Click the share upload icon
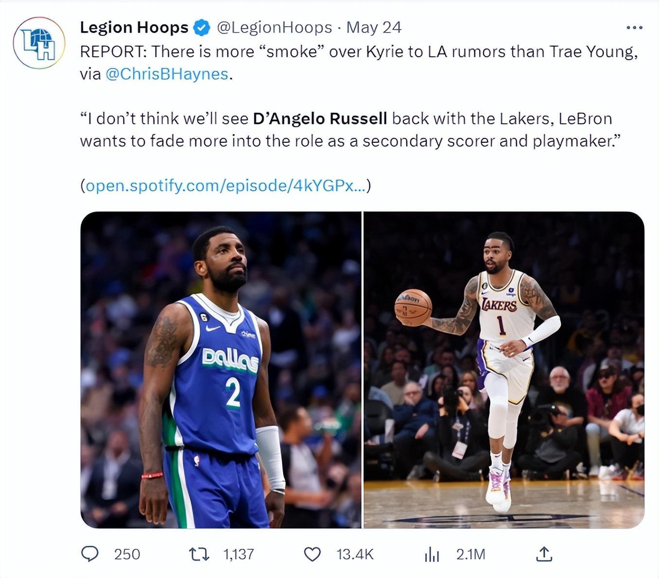The height and width of the screenshot is (578, 659). pos(544,554)
